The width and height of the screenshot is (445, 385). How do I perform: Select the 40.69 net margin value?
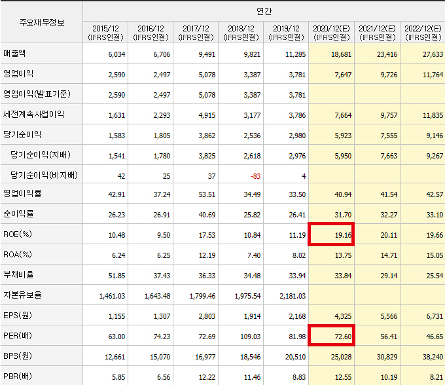coord(207,215)
